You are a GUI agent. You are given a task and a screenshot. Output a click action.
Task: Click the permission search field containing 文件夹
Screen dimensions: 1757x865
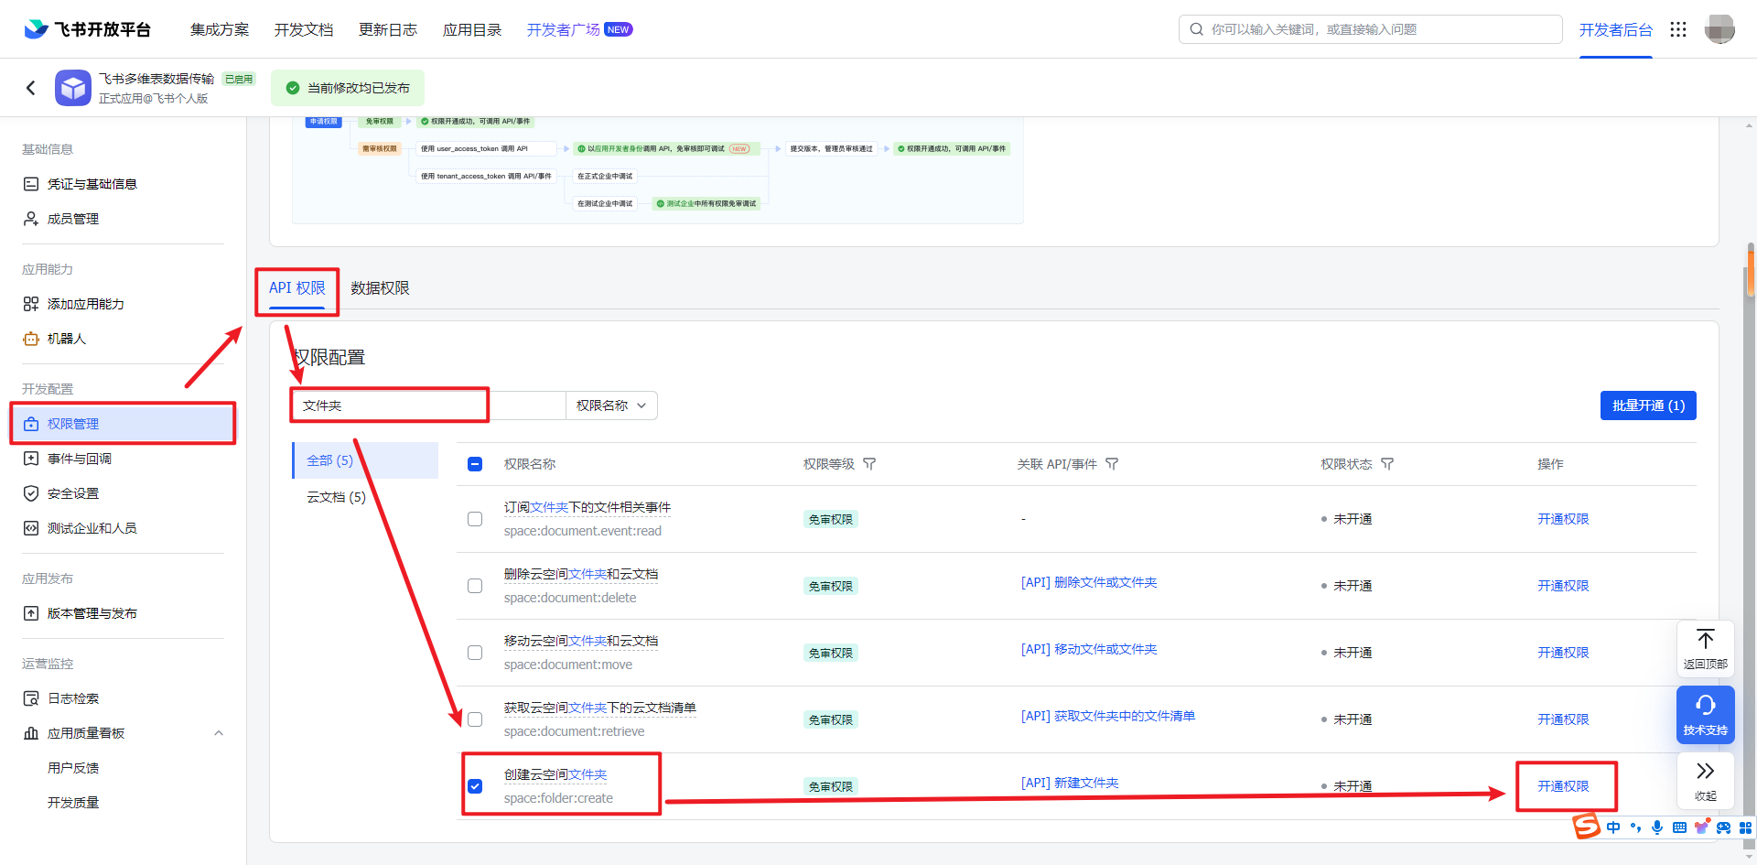click(x=429, y=405)
